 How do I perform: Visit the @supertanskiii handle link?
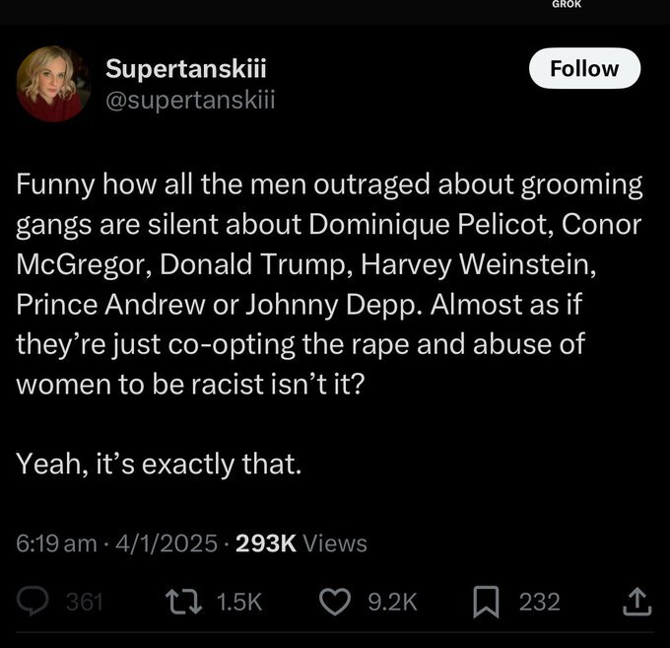pos(190,100)
